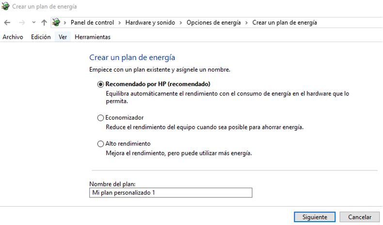The height and width of the screenshot is (225, 383).
Task: Click the forward navigation arrow
Action: point(21,23)
